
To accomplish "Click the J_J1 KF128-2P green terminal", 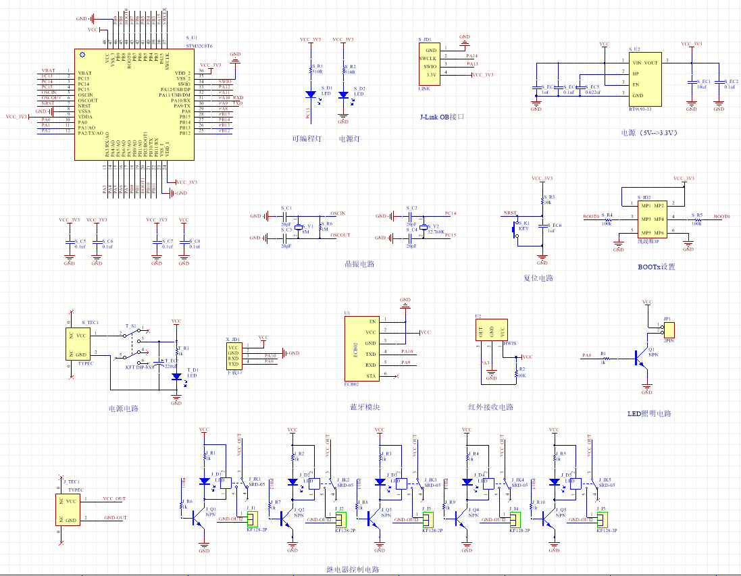I will (x=253, y=519).
